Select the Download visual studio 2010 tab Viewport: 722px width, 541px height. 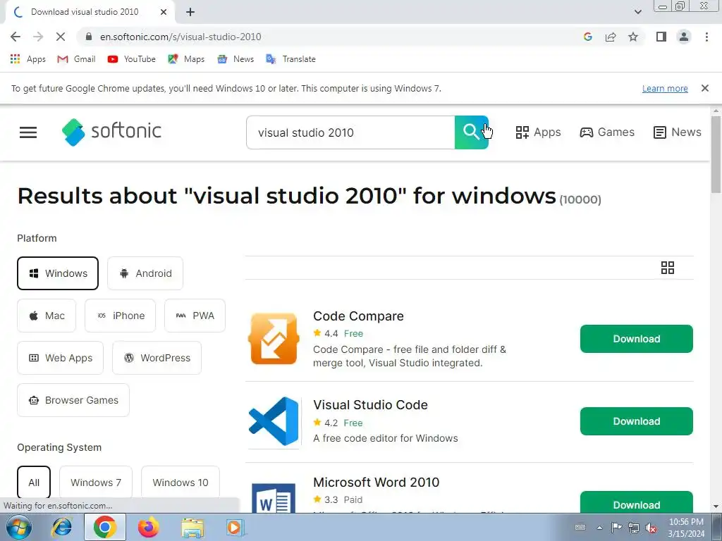90,12
